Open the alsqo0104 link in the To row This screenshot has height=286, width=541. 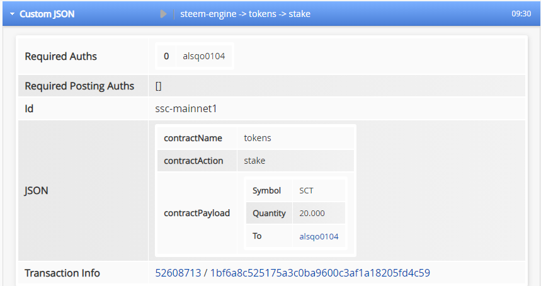[319, 236]
